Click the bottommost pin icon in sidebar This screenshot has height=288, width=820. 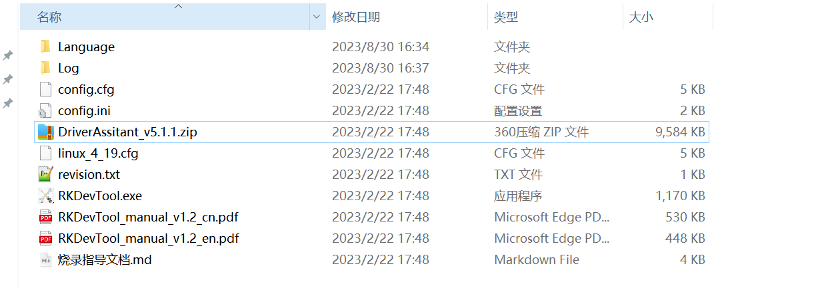click(x=8, y=103)
